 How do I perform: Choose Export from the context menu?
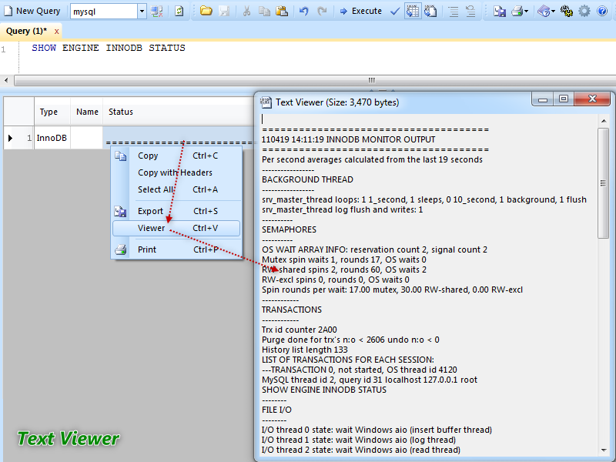pyautogui.click(x=176, y=211)
